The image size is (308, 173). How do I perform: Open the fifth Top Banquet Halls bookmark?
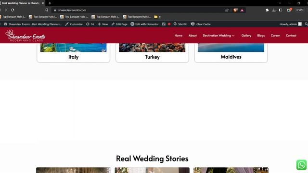[x=137, y=17]
